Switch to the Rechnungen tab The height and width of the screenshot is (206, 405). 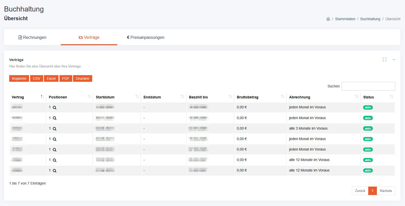coord(32,37)
